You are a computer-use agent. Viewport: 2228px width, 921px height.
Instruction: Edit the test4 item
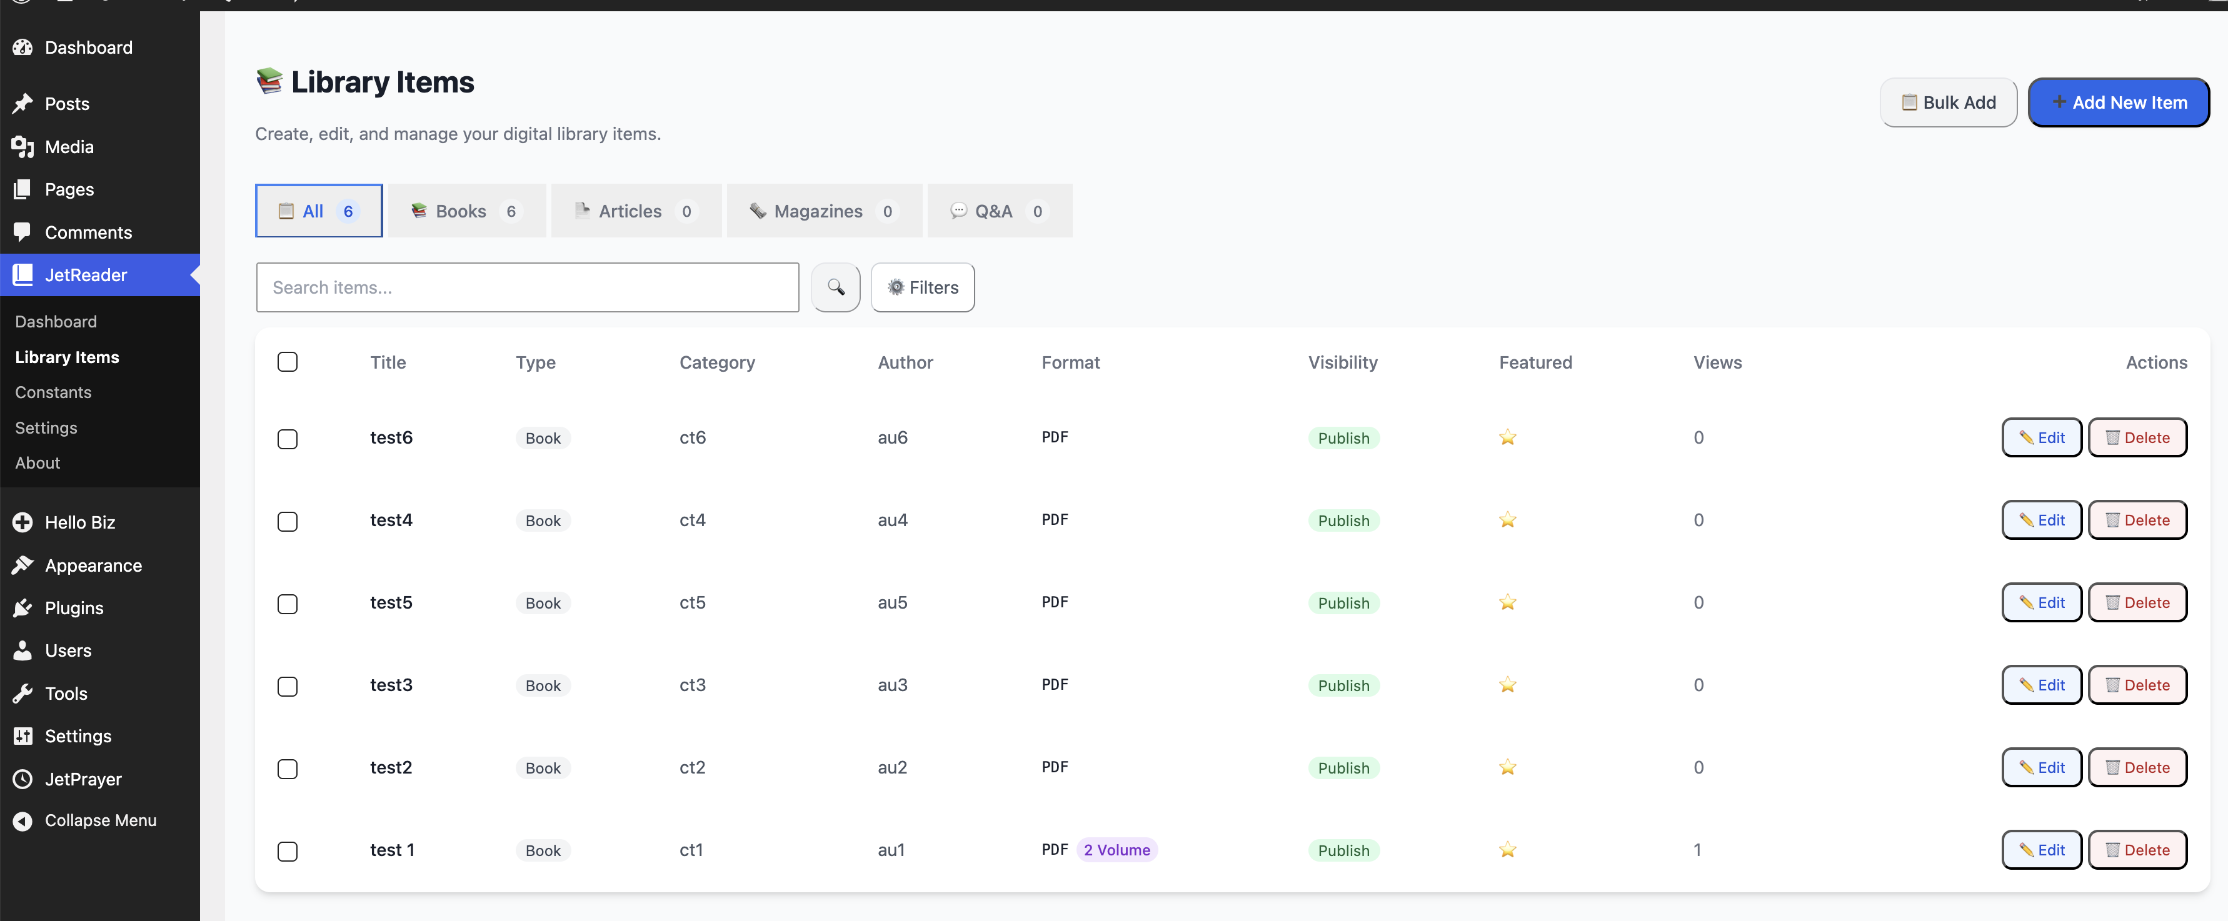2041,520
